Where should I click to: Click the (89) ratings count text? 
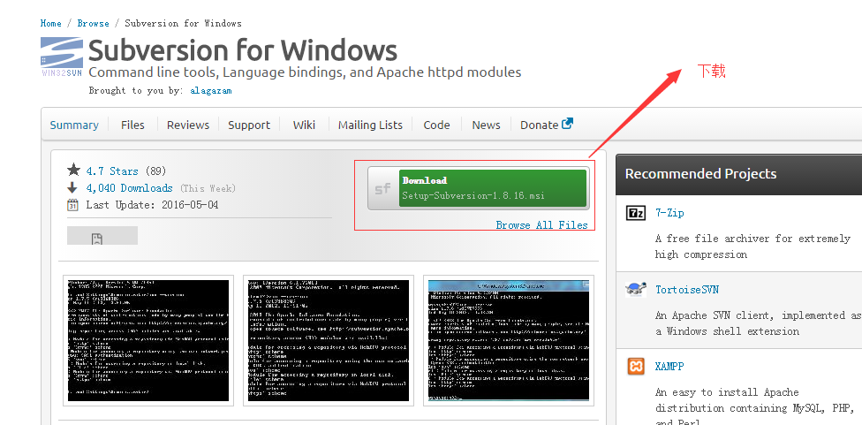pos(155,171)
